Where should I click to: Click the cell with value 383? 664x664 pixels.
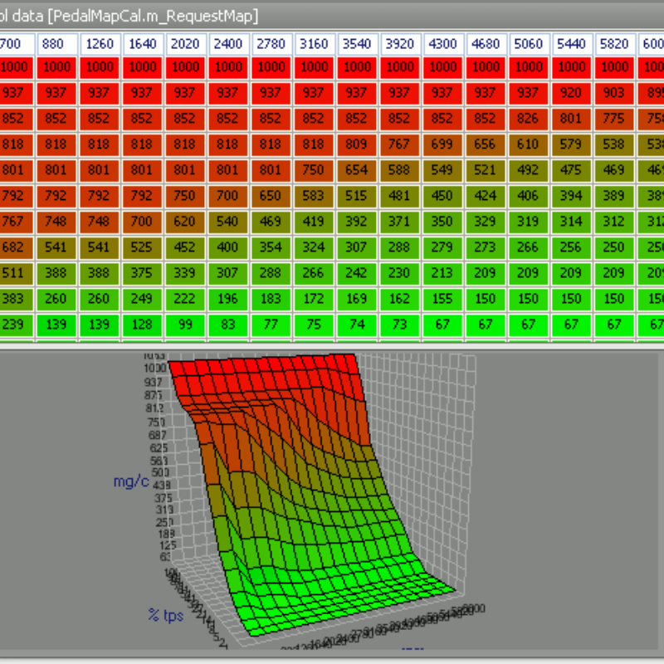click(12, 300)
